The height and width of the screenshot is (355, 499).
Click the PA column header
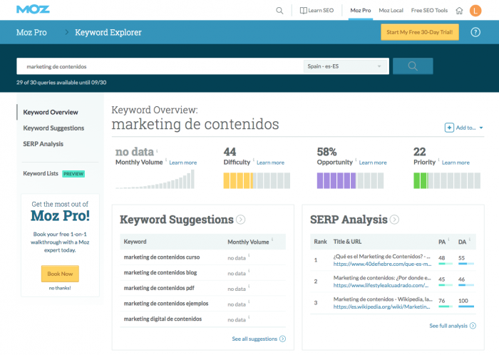(x=442, y=242)
